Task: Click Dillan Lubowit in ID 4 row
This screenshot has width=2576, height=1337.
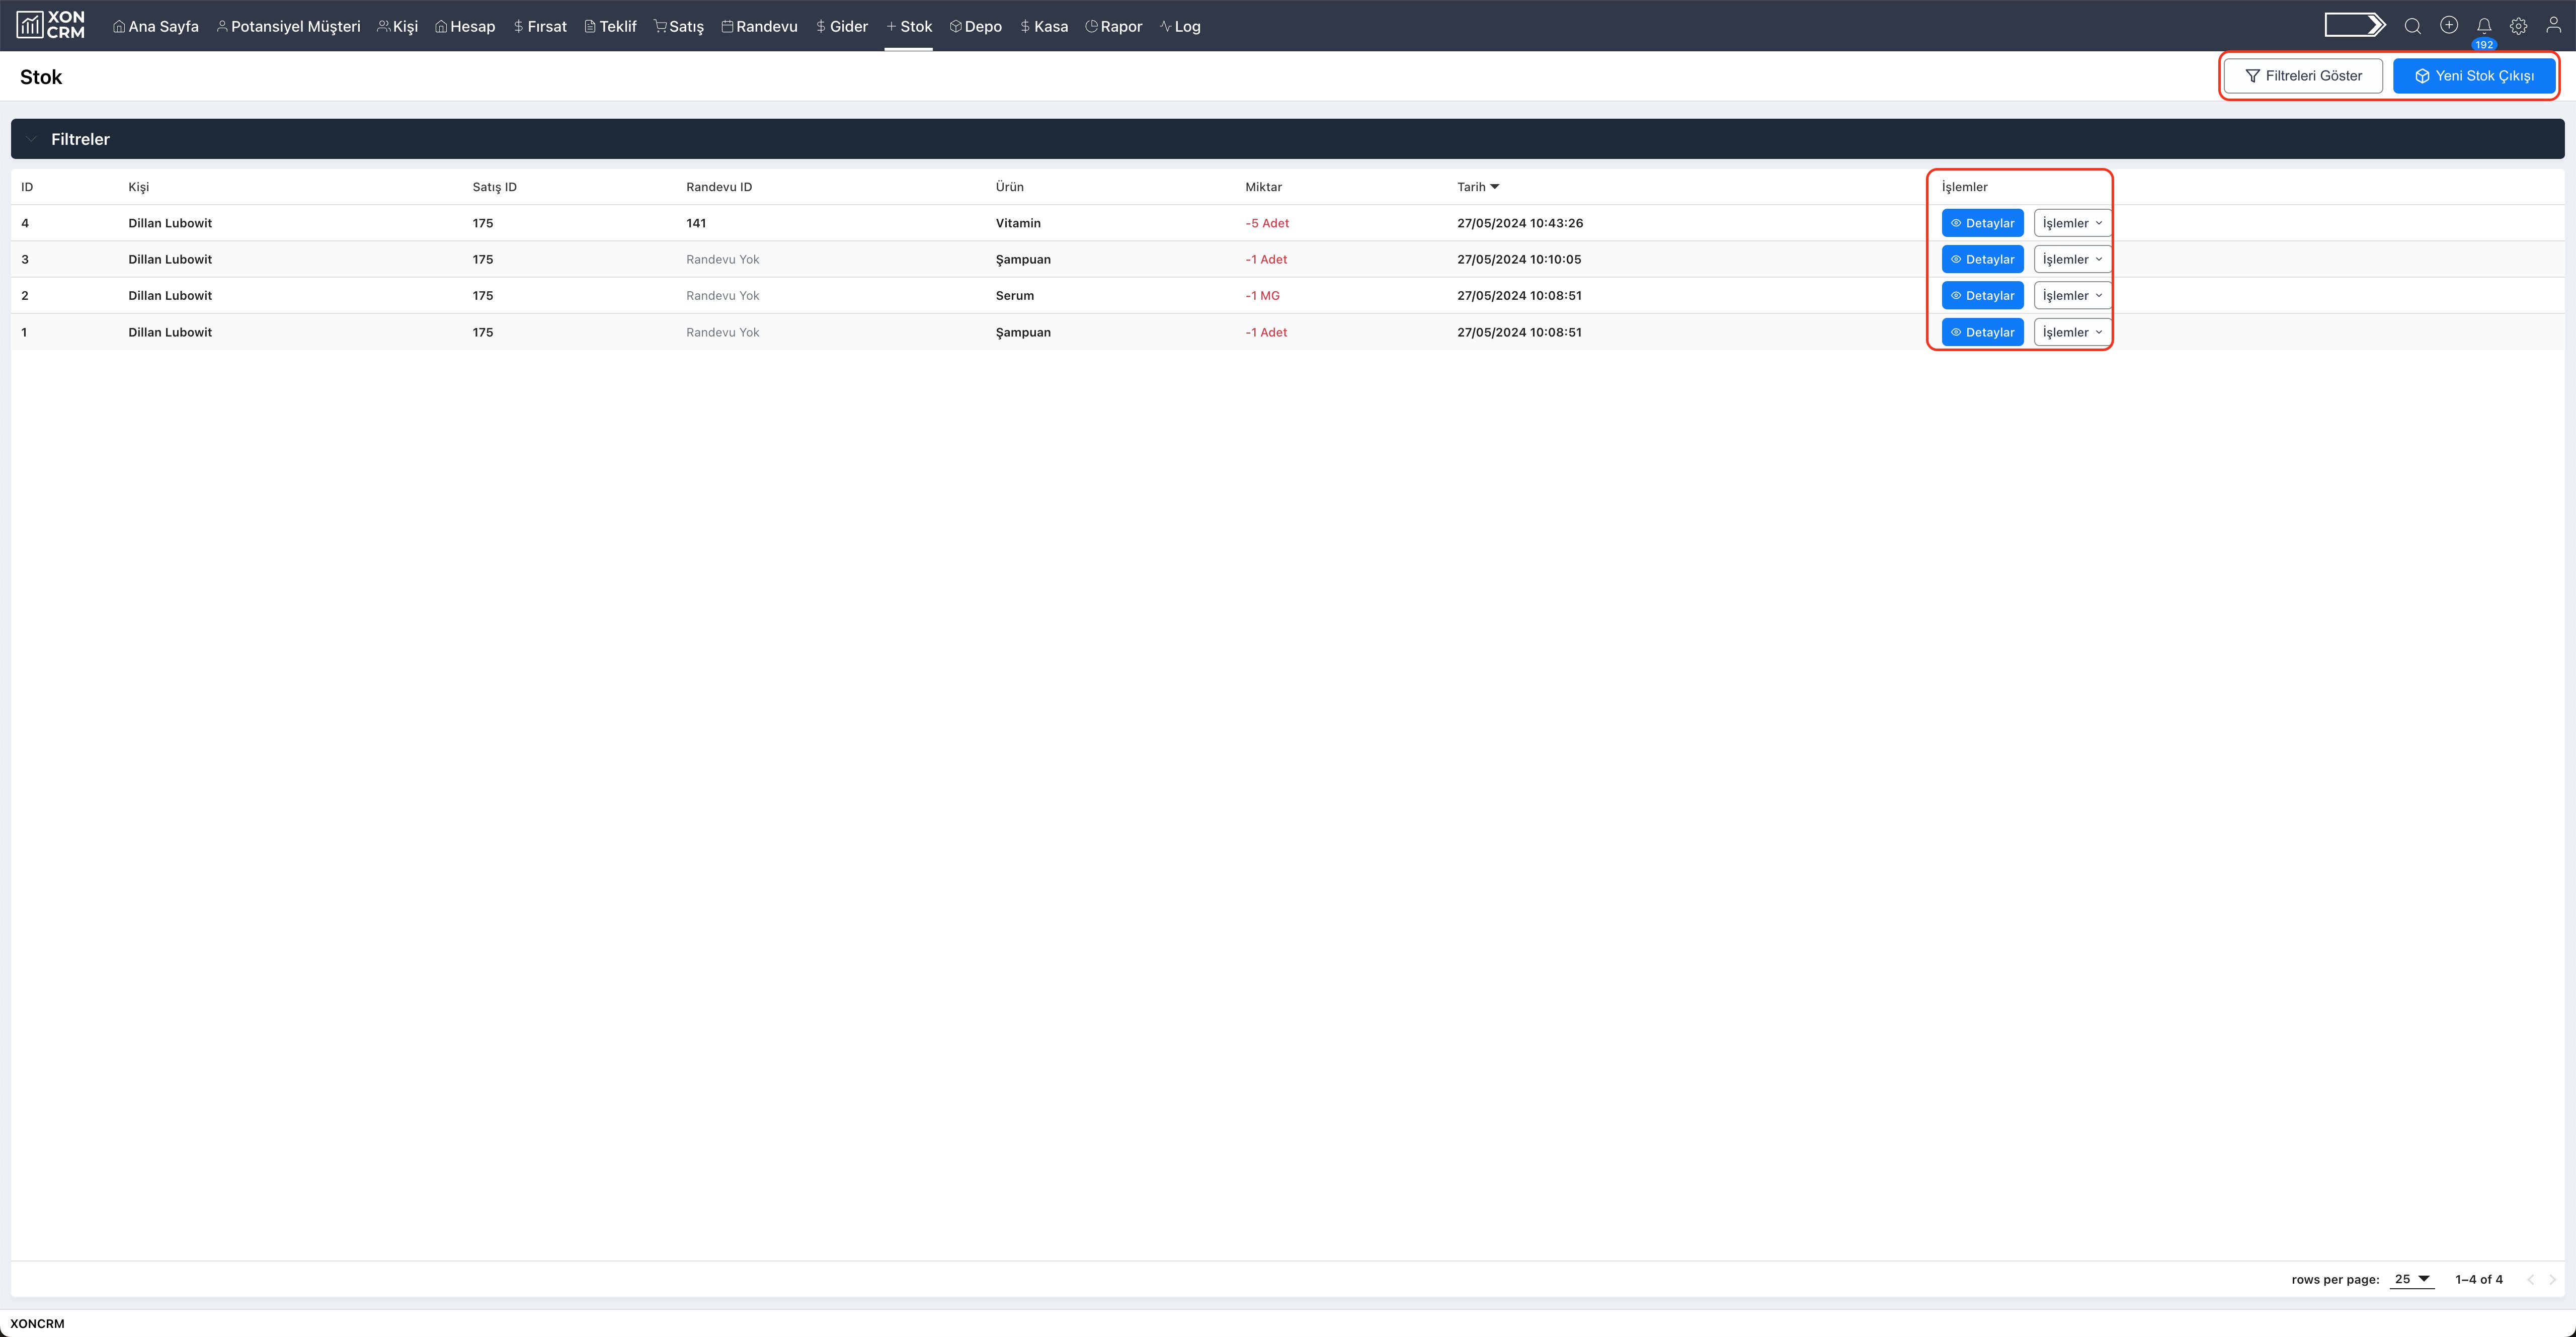Action: pos(170,223)
